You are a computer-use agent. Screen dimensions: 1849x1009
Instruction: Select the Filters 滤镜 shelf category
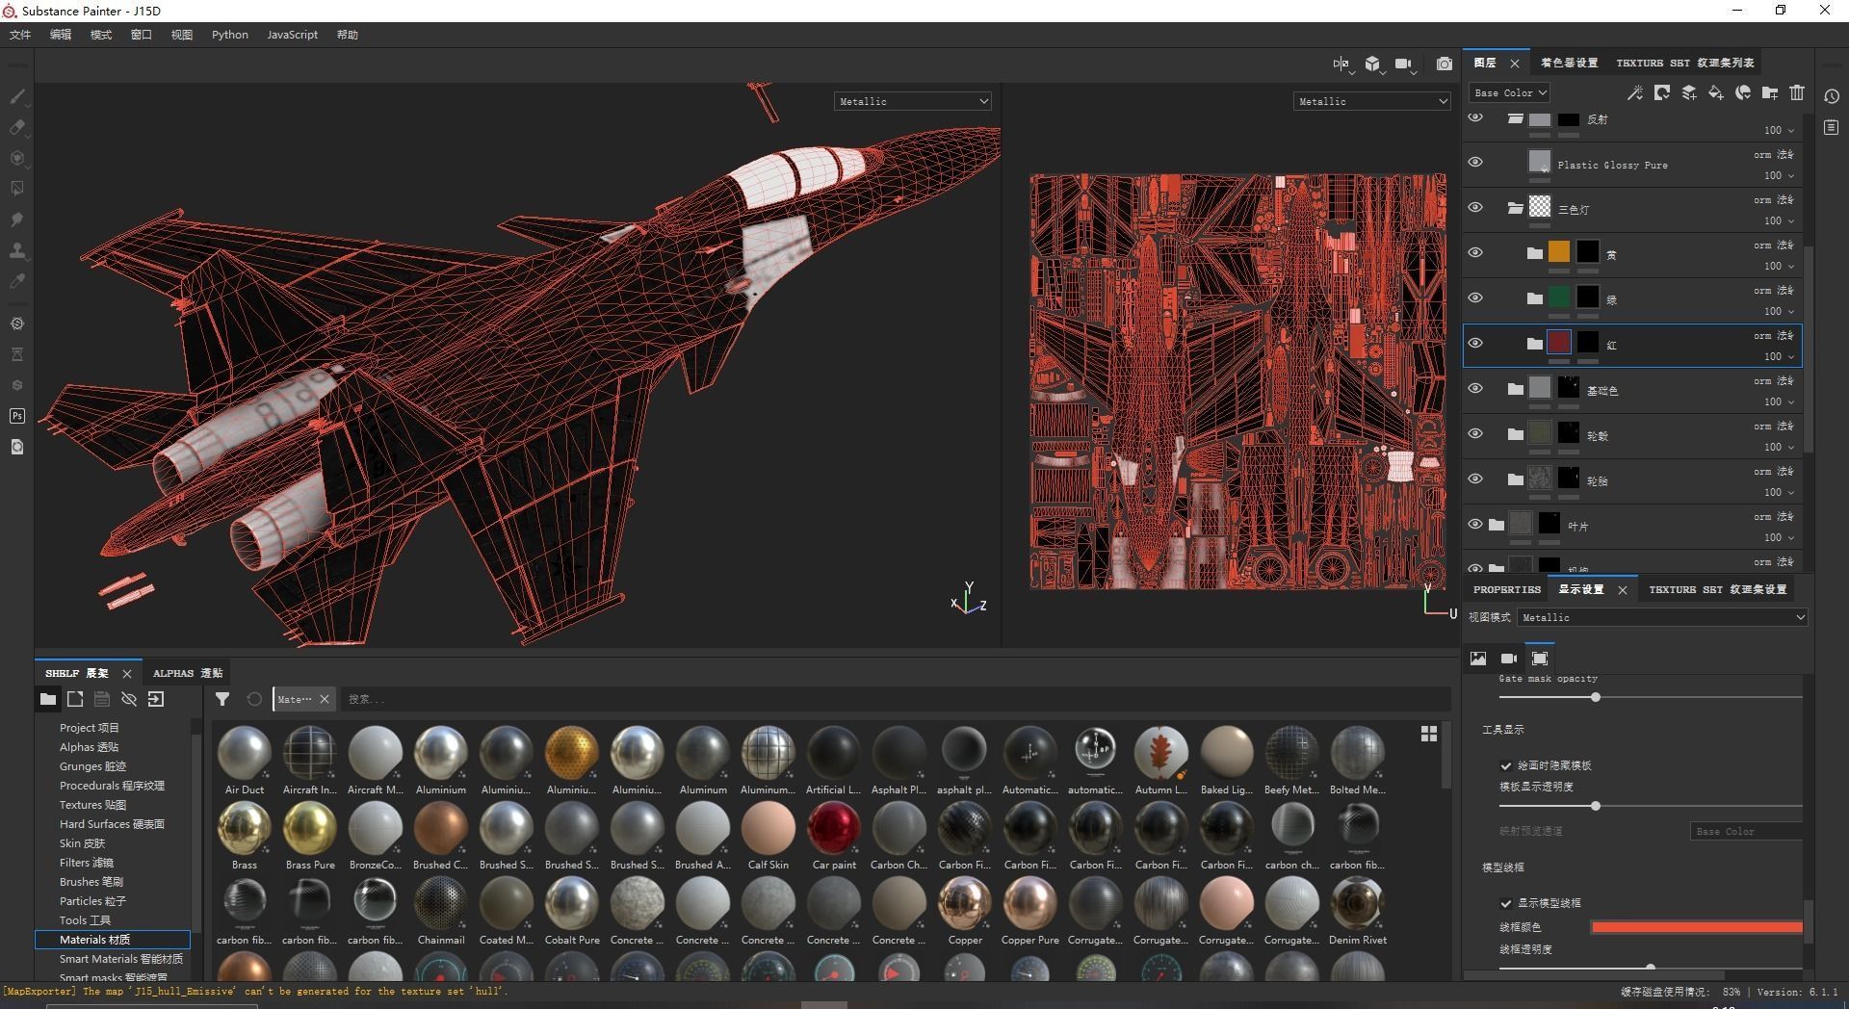click(87, 863)
